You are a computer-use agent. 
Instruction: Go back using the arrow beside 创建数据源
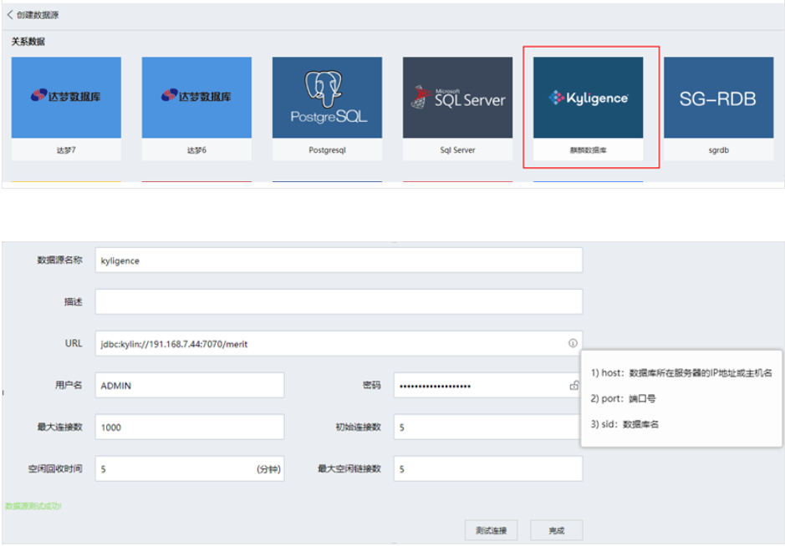pos(9,14)
